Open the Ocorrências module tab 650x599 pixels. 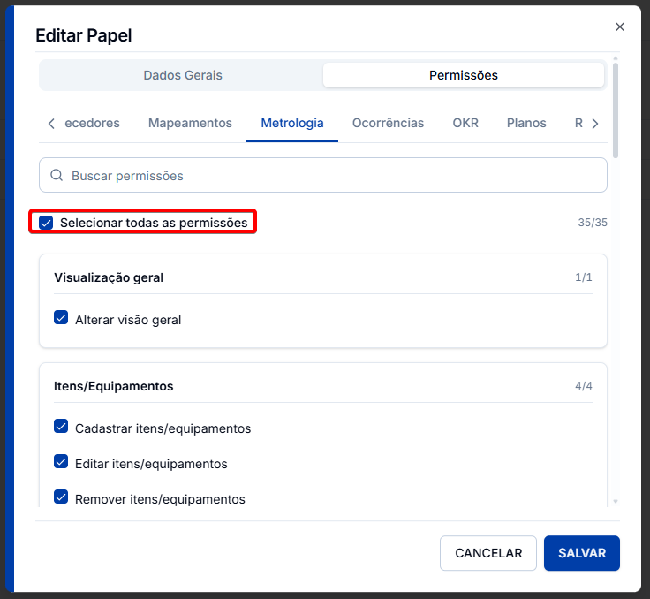click(x=388, y=123)
